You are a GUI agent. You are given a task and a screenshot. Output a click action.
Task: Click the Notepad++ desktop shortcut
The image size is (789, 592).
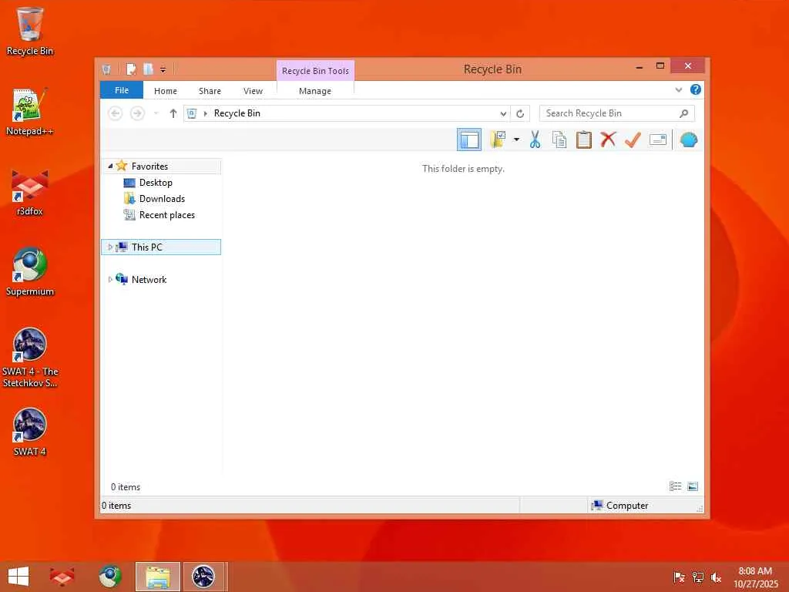30,112
